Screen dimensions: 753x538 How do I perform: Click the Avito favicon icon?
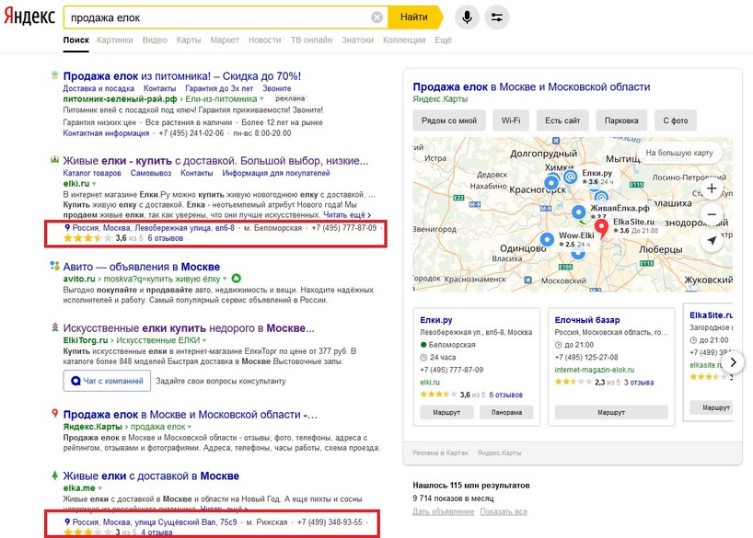pyautogui.click(x=54, y=266)
